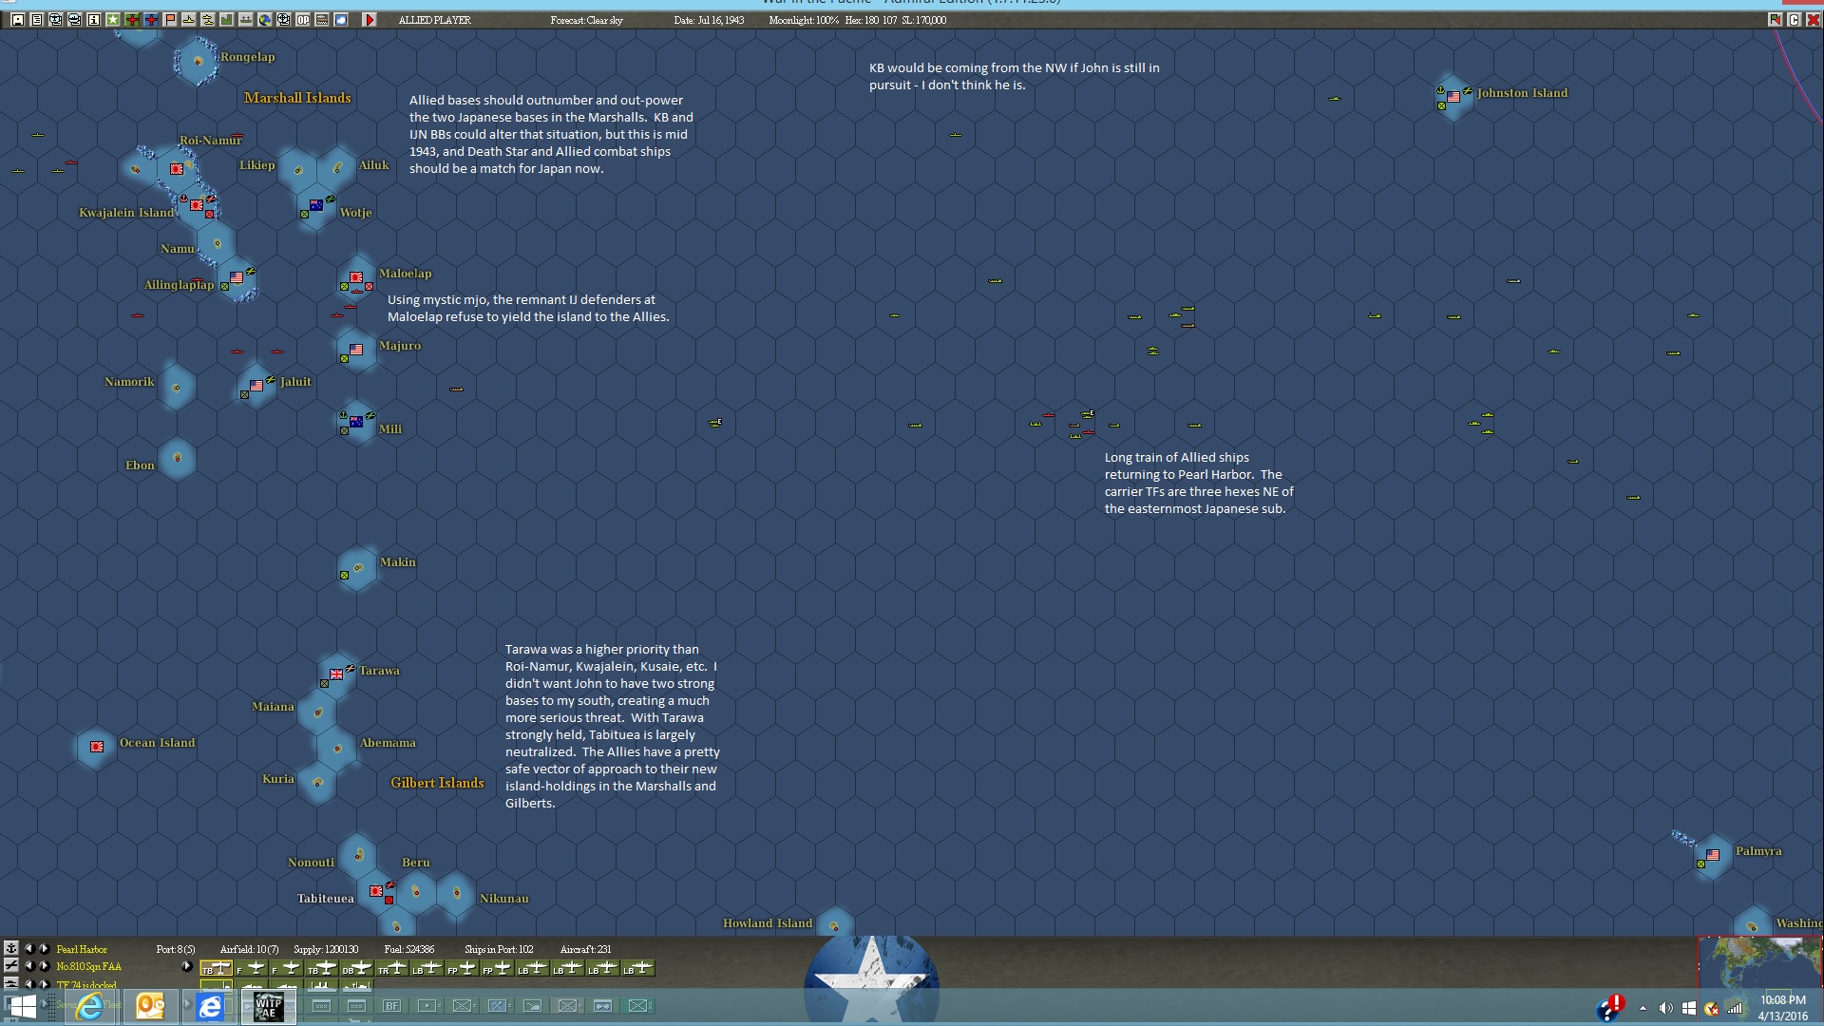Click the 'ALLIED PLAYER' label in top bar
This screenshot has width=1824, height=1026.
(x=435, y=20)
